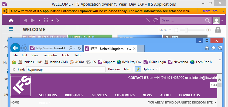Open the Favourites star icon

(213, 48)
